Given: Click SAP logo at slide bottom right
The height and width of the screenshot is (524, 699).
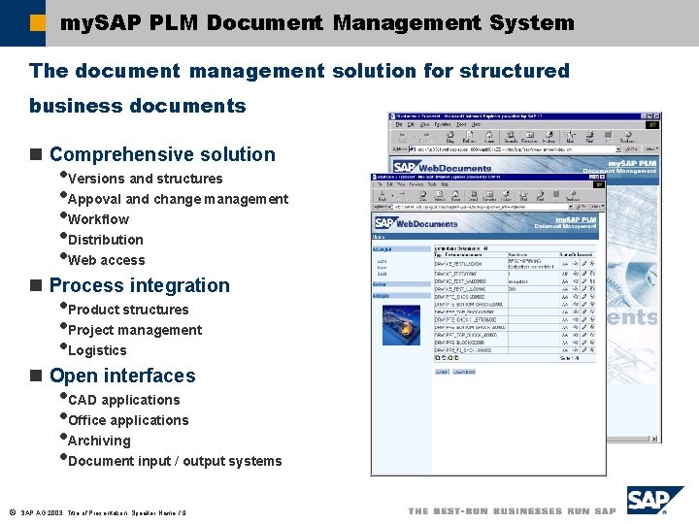Looking at the screenshot, I should coord(655,501).
